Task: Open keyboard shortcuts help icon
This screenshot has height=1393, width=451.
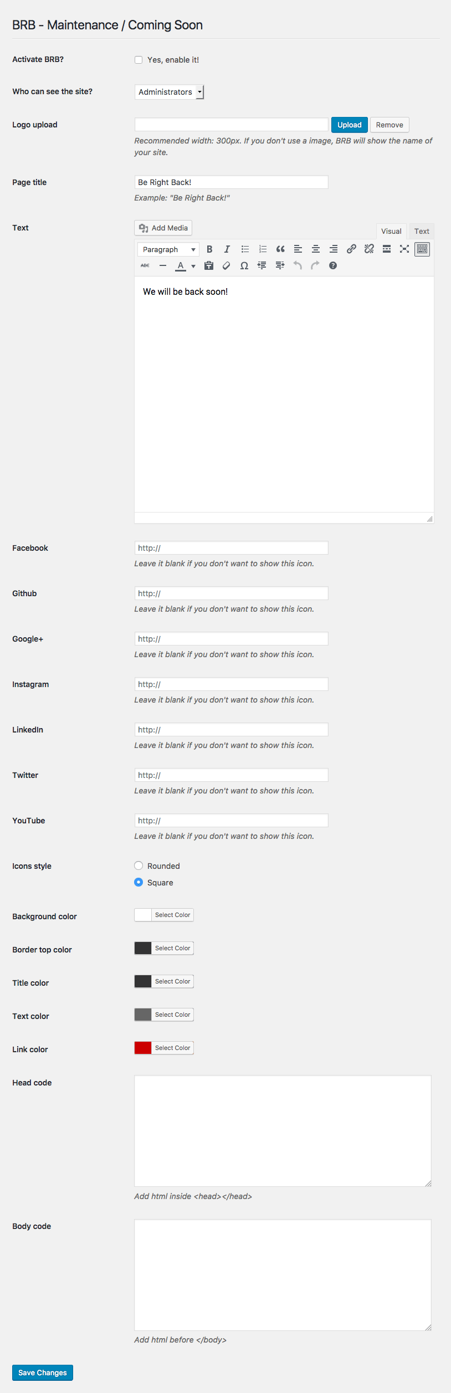Action: coord(333,266)
